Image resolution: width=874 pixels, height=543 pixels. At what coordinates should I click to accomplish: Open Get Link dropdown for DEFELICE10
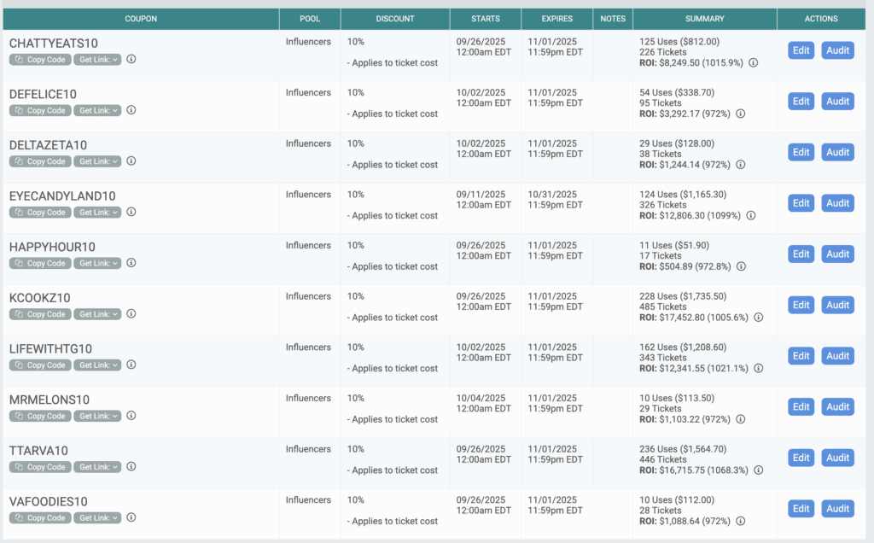97,110
